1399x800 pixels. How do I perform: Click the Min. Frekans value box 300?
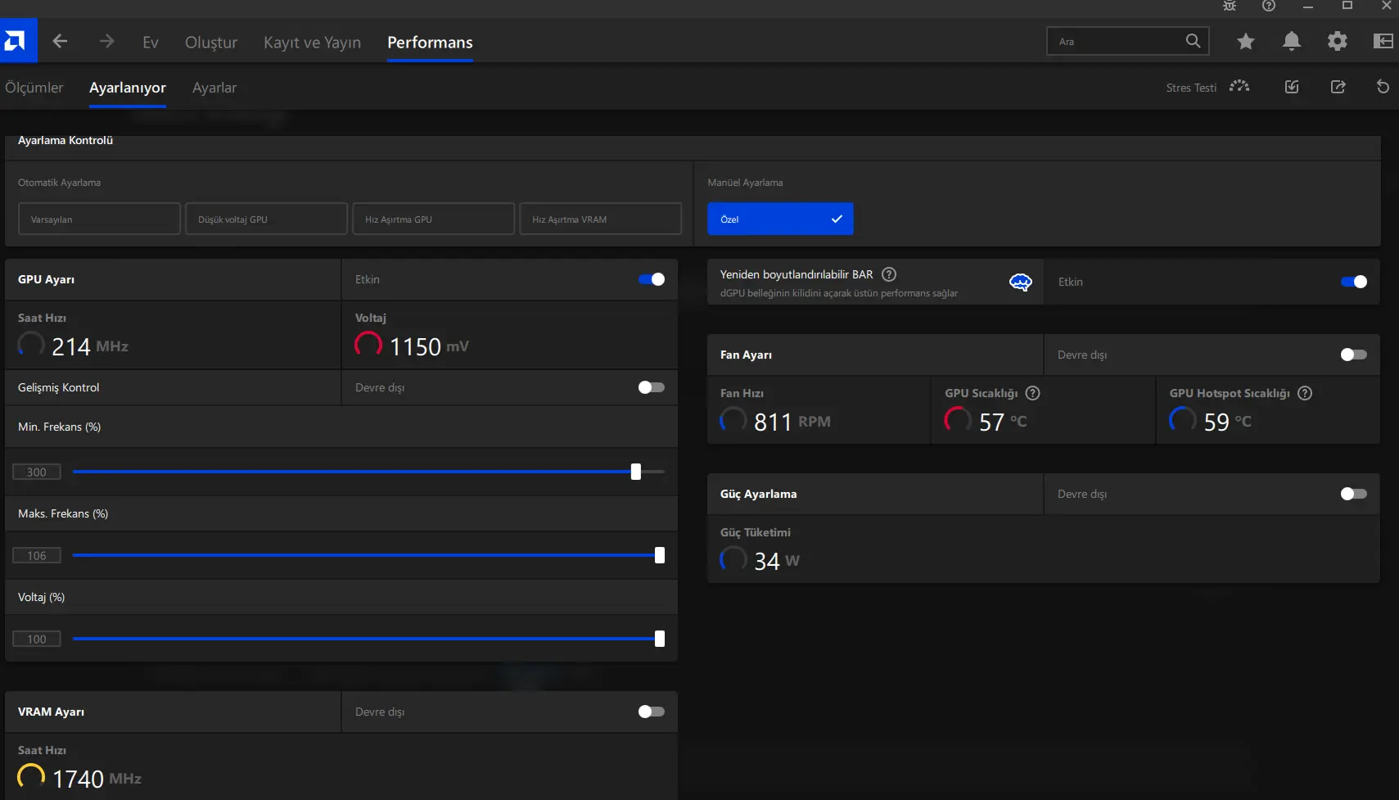pos(37,472)
